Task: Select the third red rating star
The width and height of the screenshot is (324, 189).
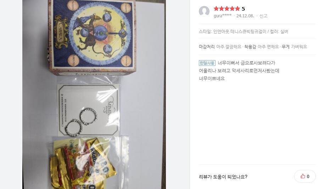Action: 227,8
